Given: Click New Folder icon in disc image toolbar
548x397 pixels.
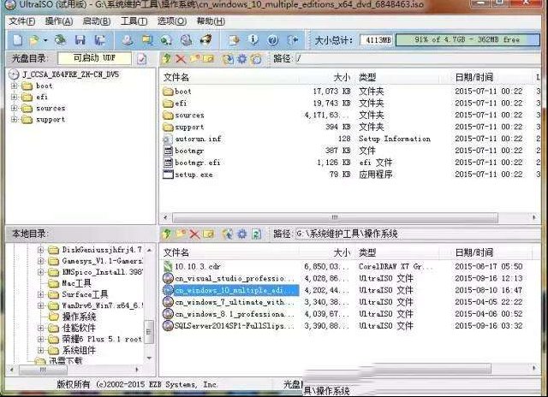Looking at the screenshot, I should click(194, 59).
